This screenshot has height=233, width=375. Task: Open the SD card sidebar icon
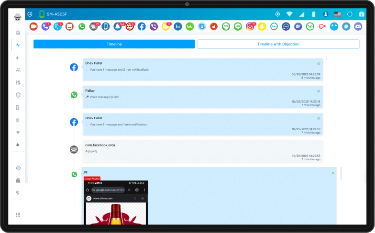pos(18,180)
